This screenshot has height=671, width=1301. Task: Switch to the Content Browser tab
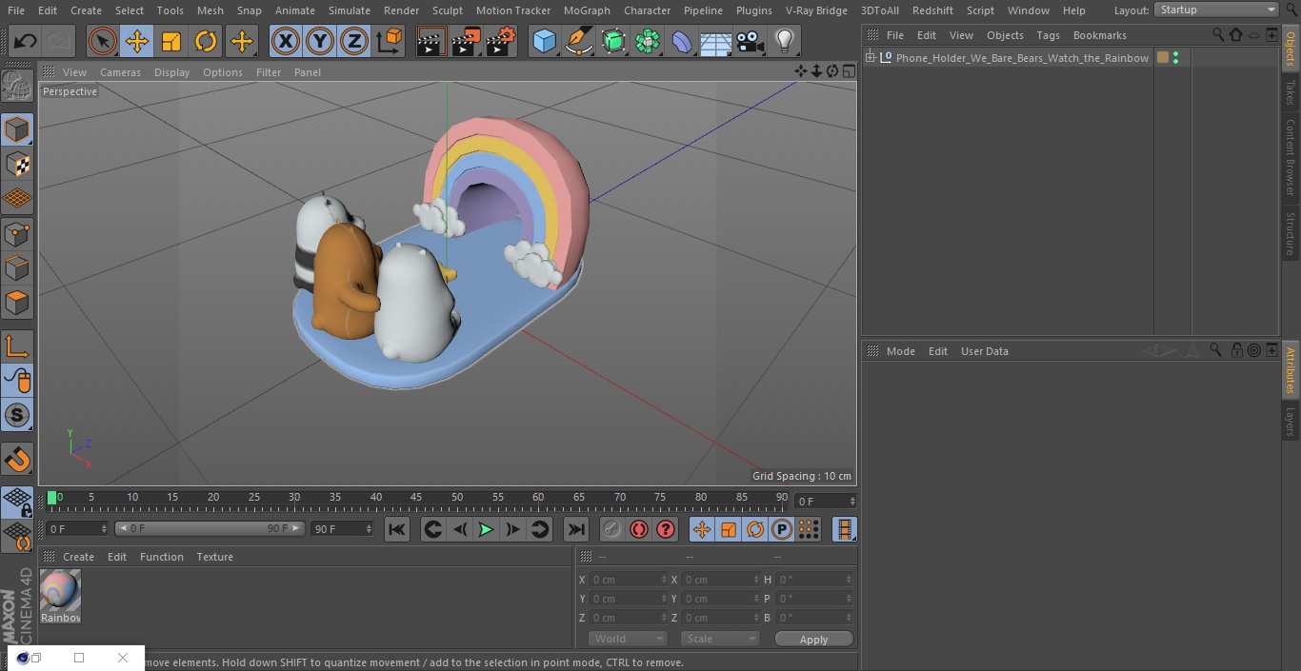tap(1291, 157)
